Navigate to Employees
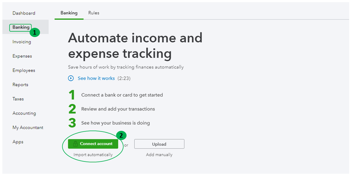The image size is (353, 177). [x=24, y=71]
